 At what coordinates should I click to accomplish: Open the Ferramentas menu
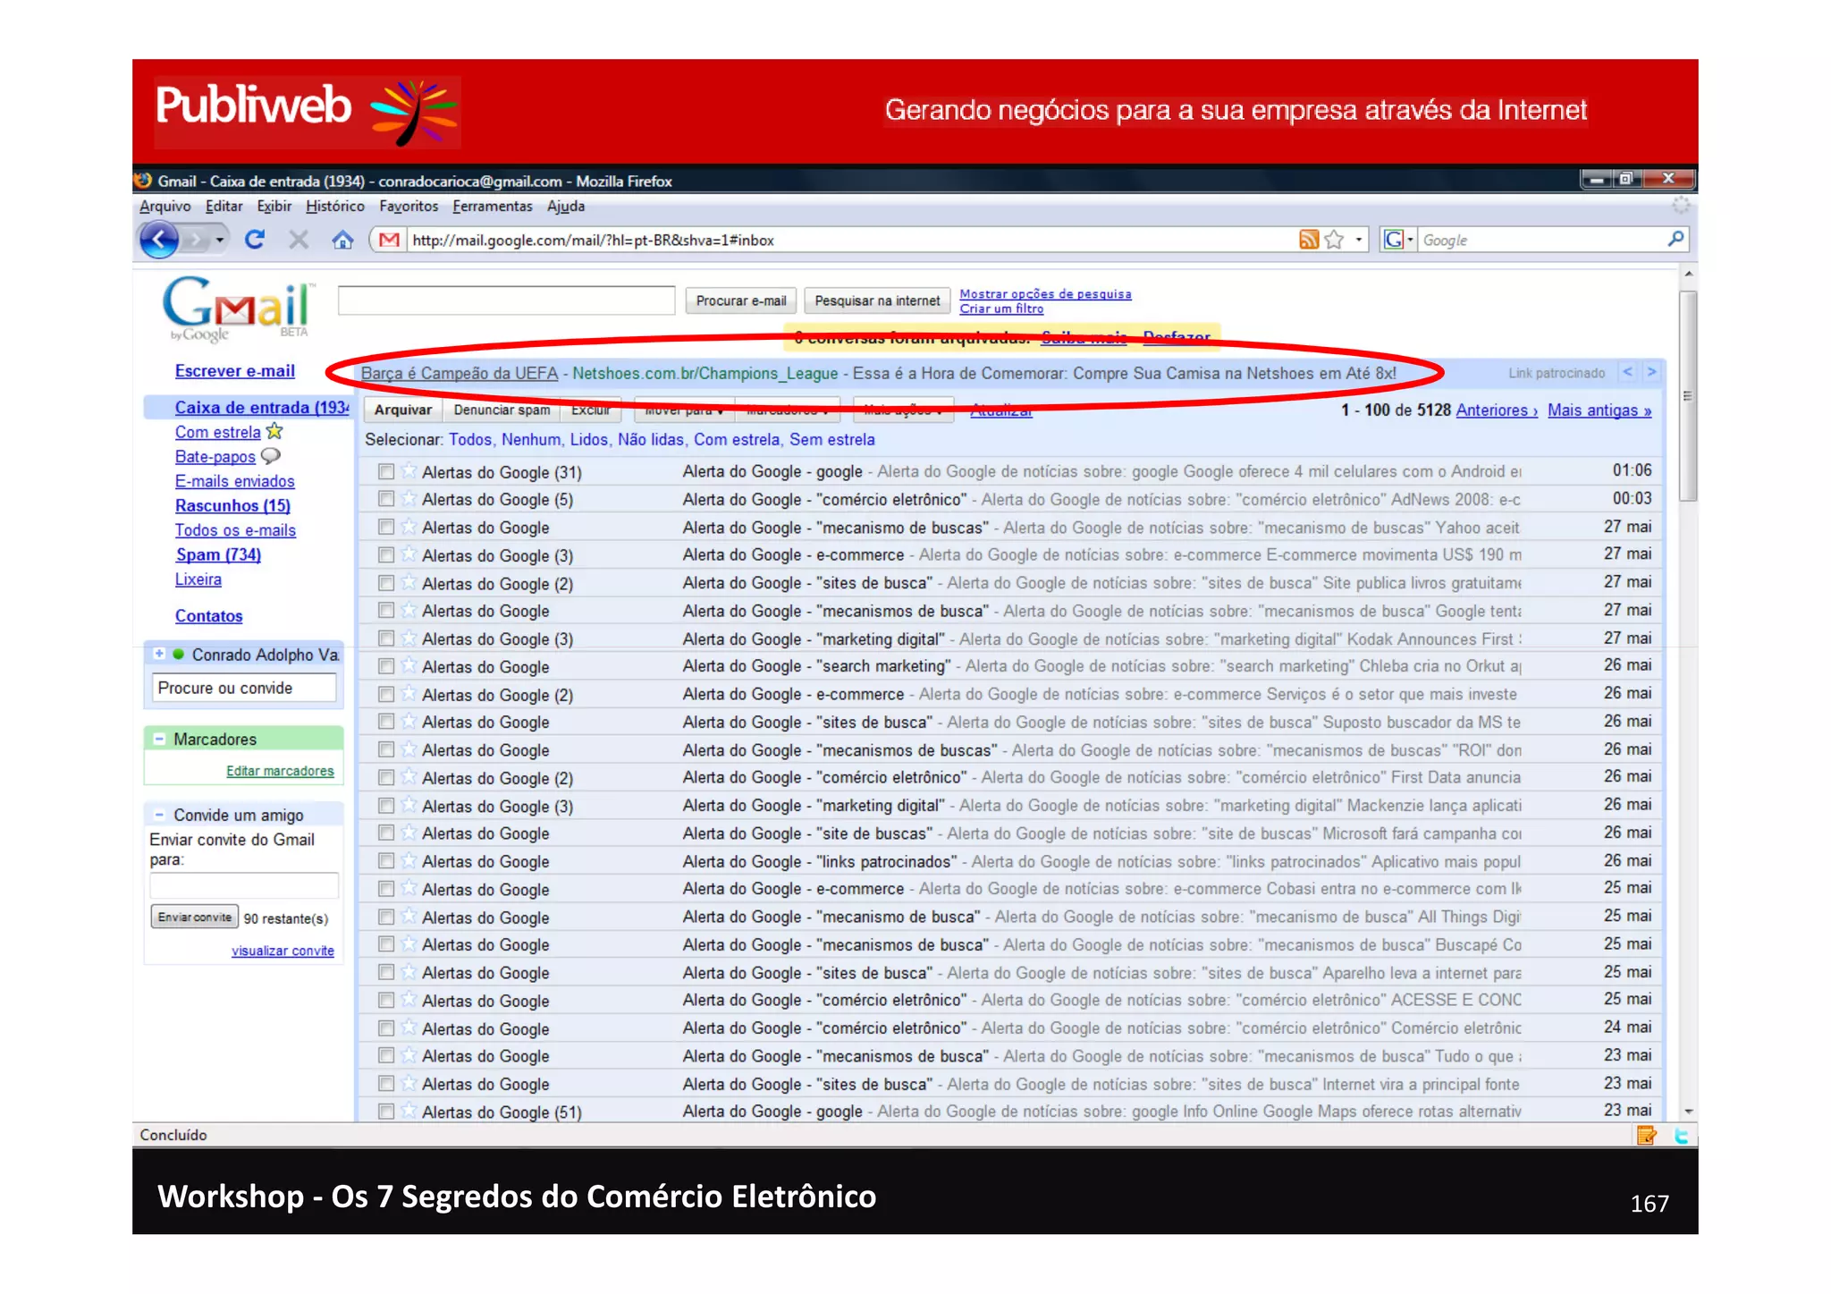tap(492, 207)
